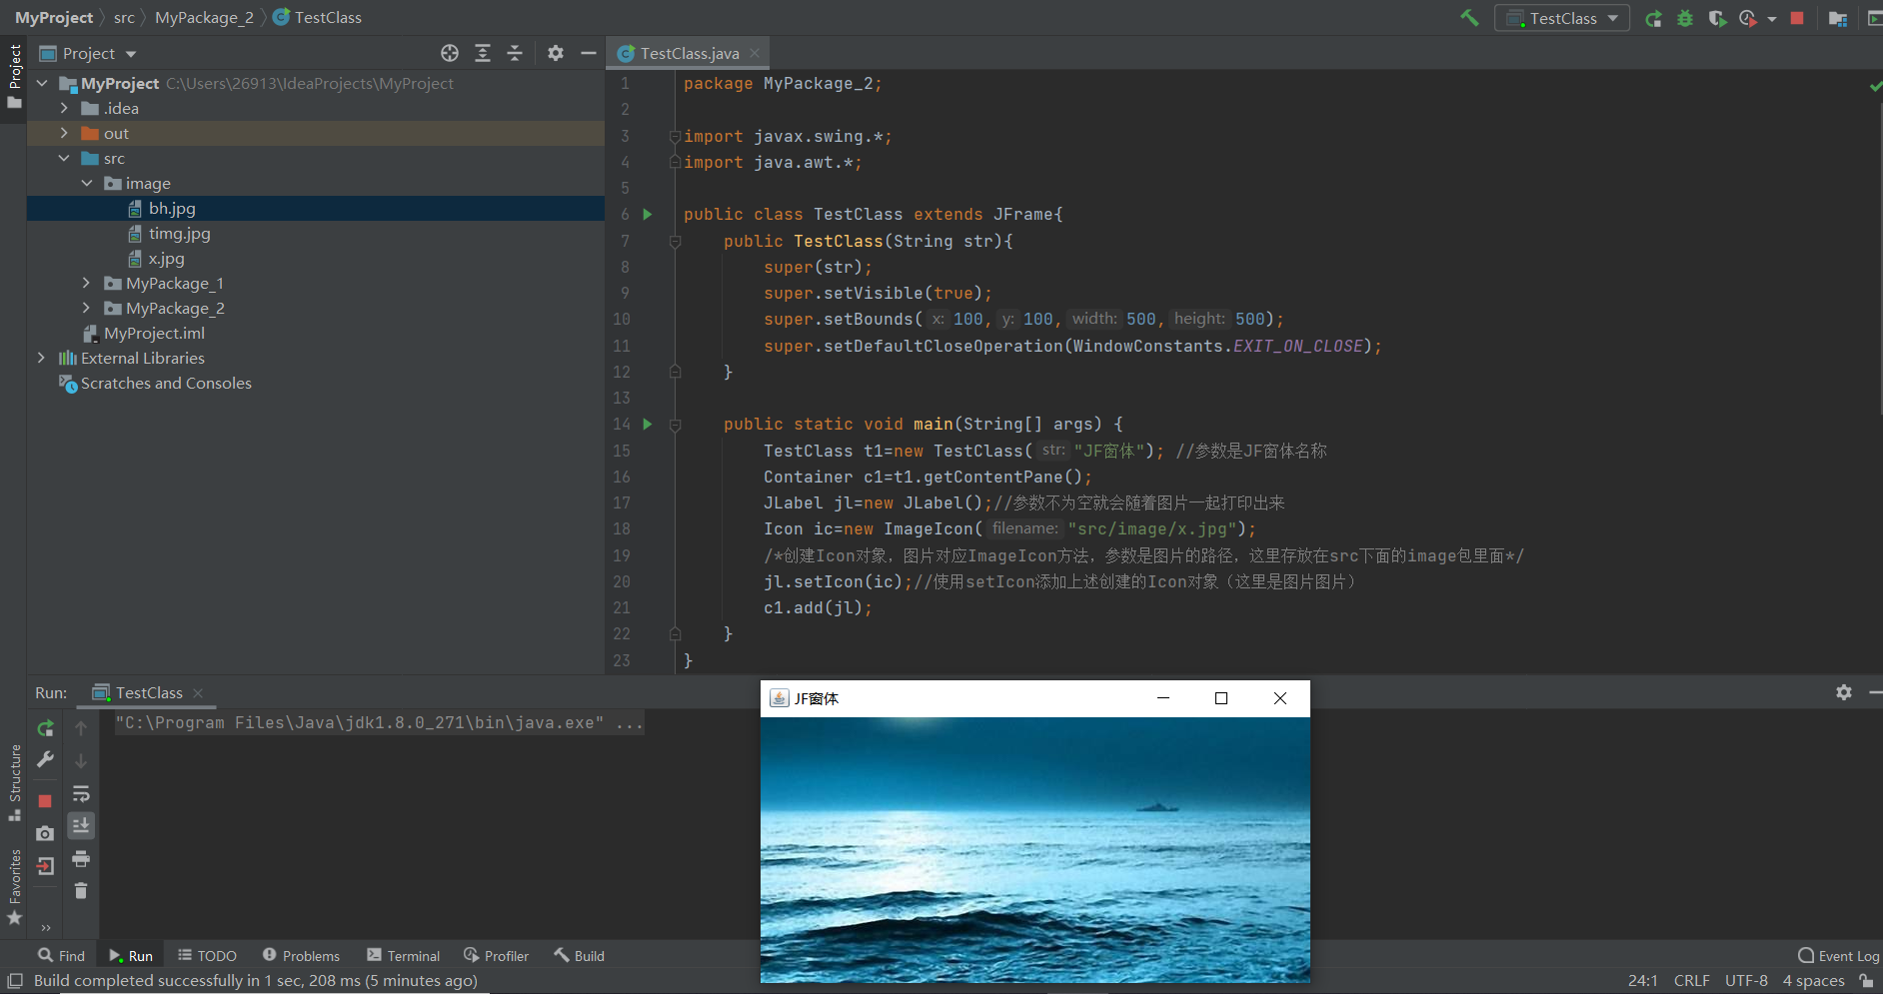Open the Event Log

1839,956
